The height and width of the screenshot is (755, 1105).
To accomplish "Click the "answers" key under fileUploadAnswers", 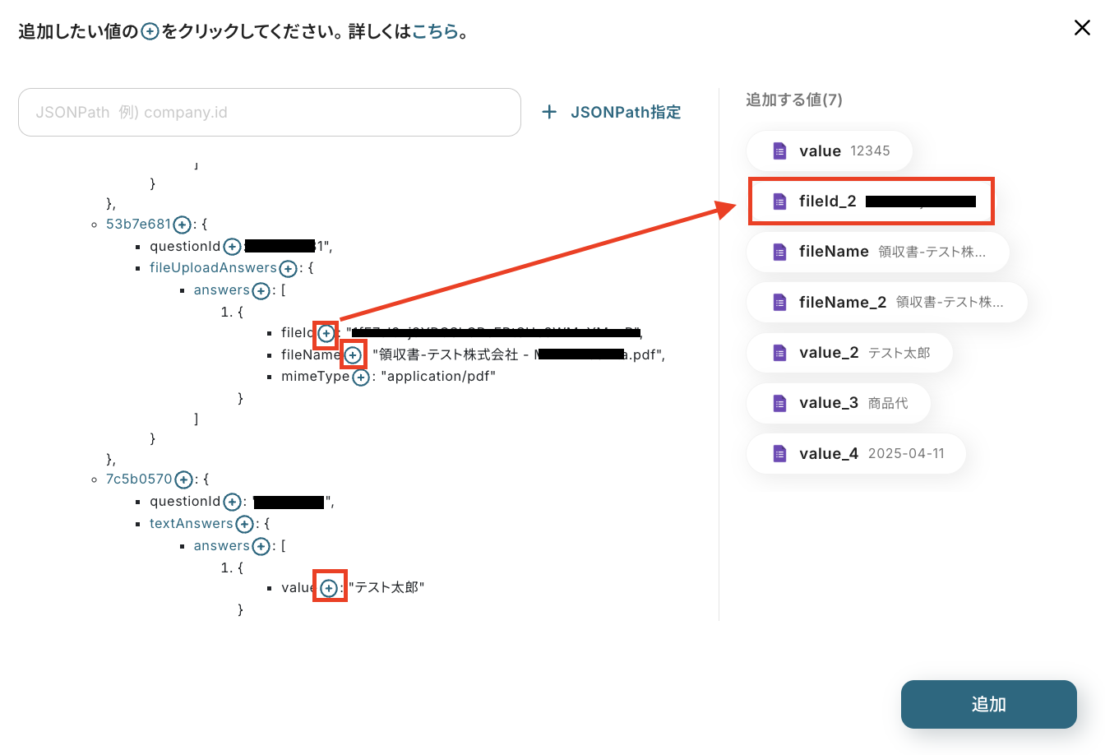I will click(x=222, y=289).
